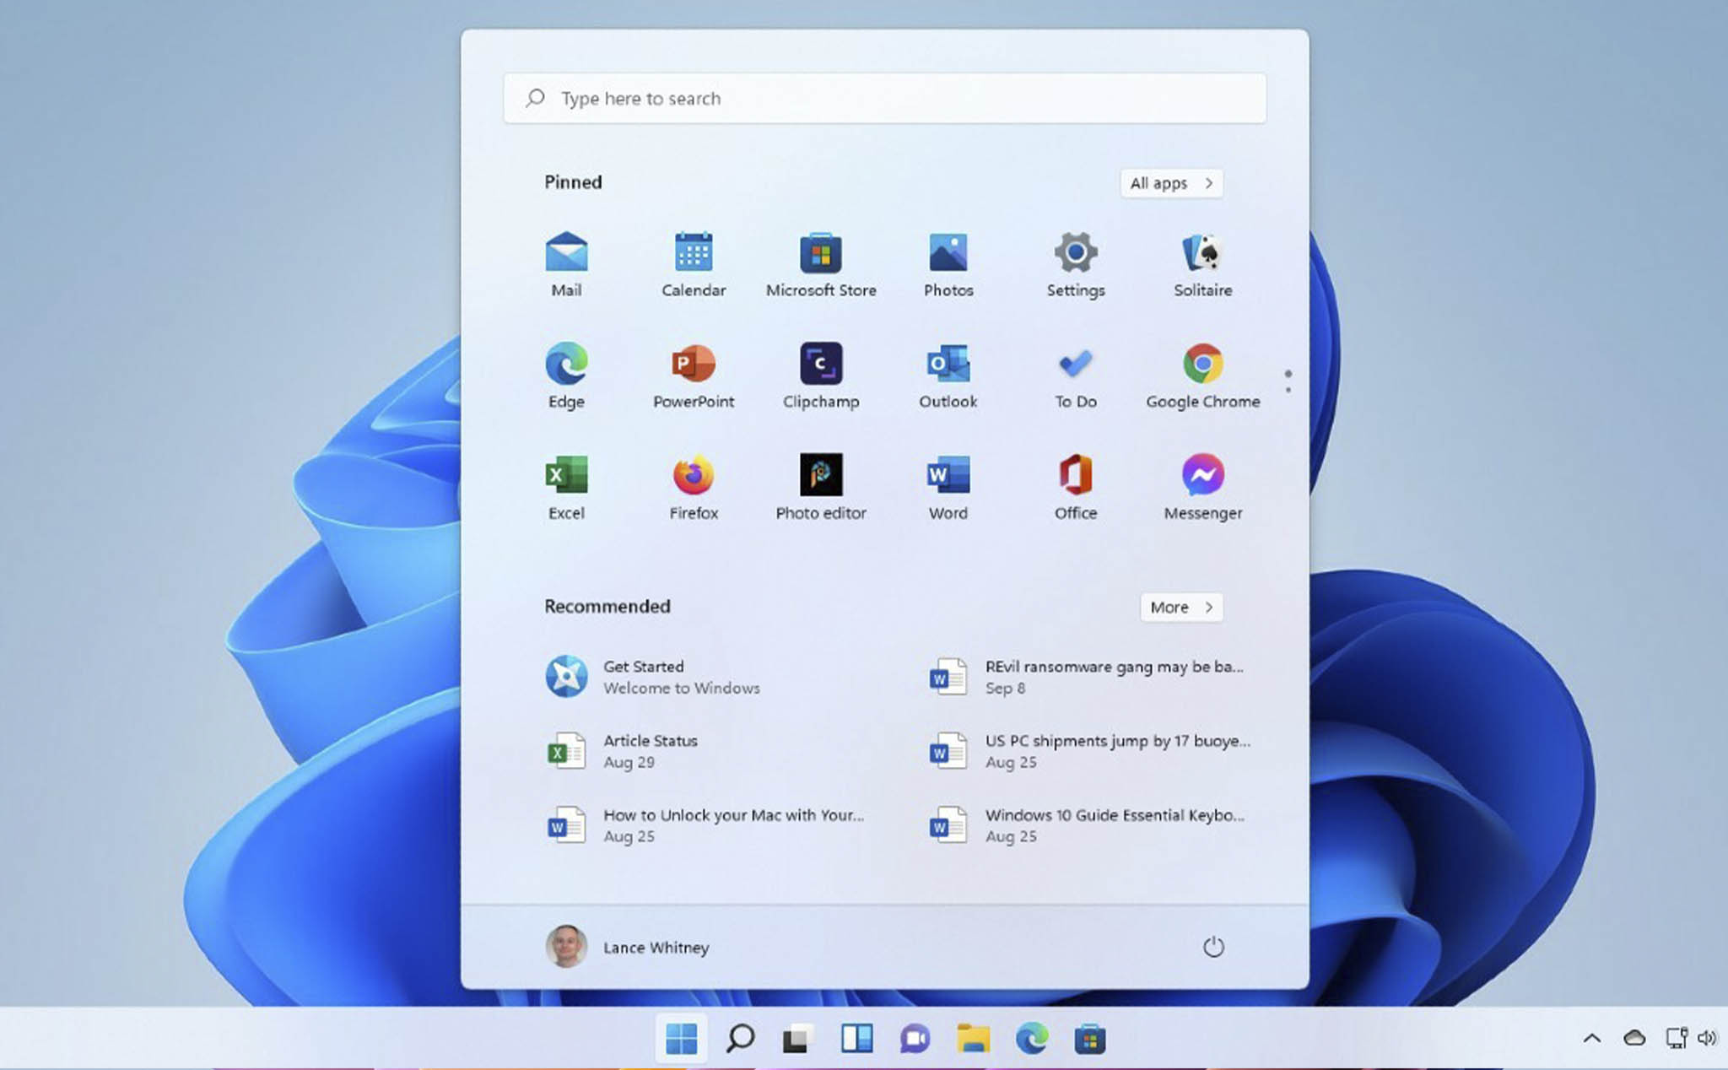Open Clipchamp
Viewport: 1728px width, 1070px height.
pos(821,376)
